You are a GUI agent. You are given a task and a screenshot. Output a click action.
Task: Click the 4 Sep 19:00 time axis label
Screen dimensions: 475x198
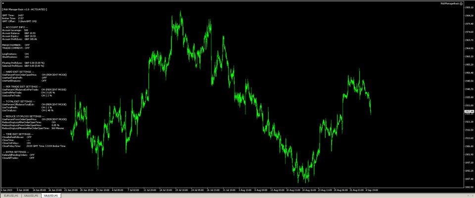(x=372, y=191)
